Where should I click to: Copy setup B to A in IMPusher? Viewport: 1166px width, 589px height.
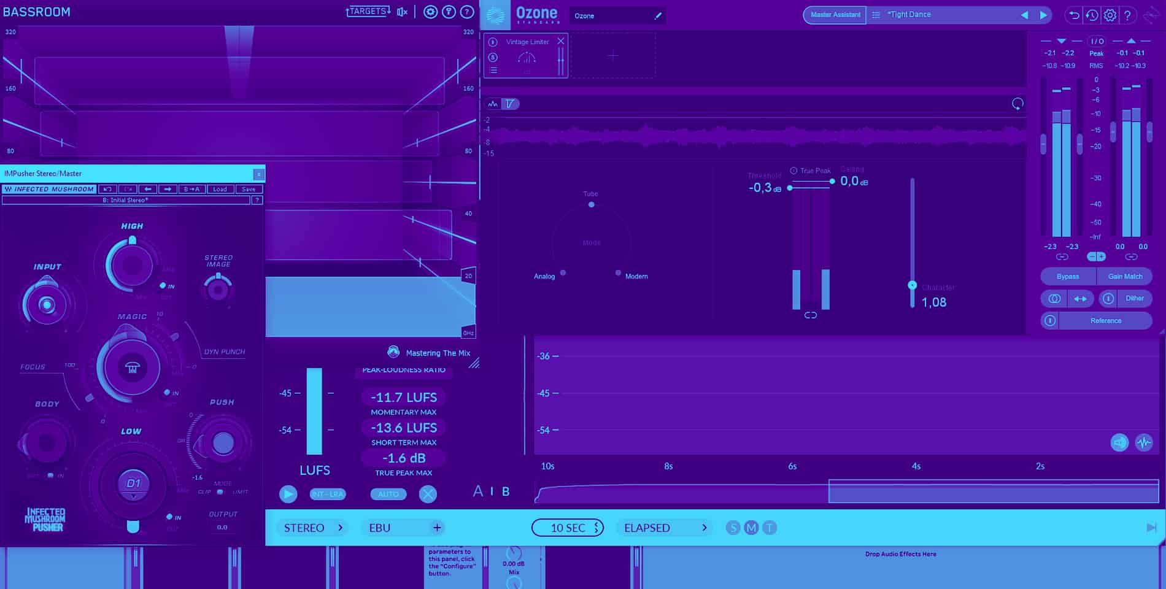(191, 190)
